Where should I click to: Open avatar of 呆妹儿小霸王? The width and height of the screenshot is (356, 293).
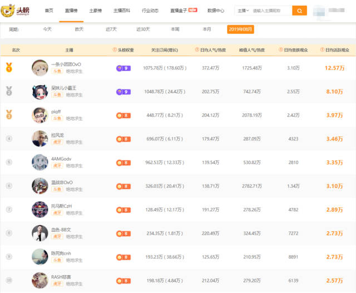pos(40,92)
